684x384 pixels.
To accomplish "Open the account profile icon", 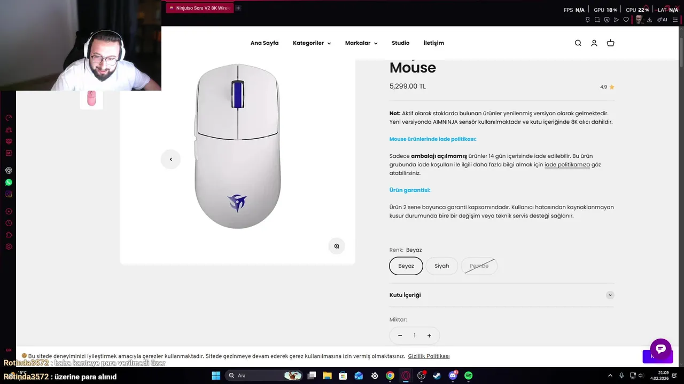I will pos(594,43).
